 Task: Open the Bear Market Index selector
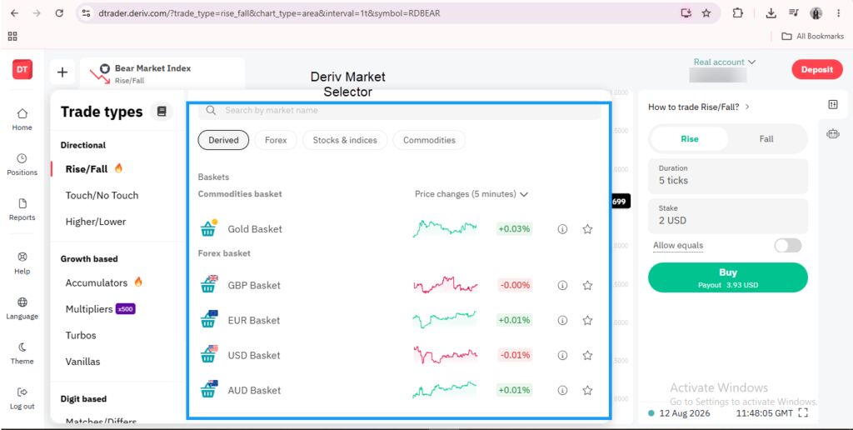pyautogui.click(x=162, y=73)
